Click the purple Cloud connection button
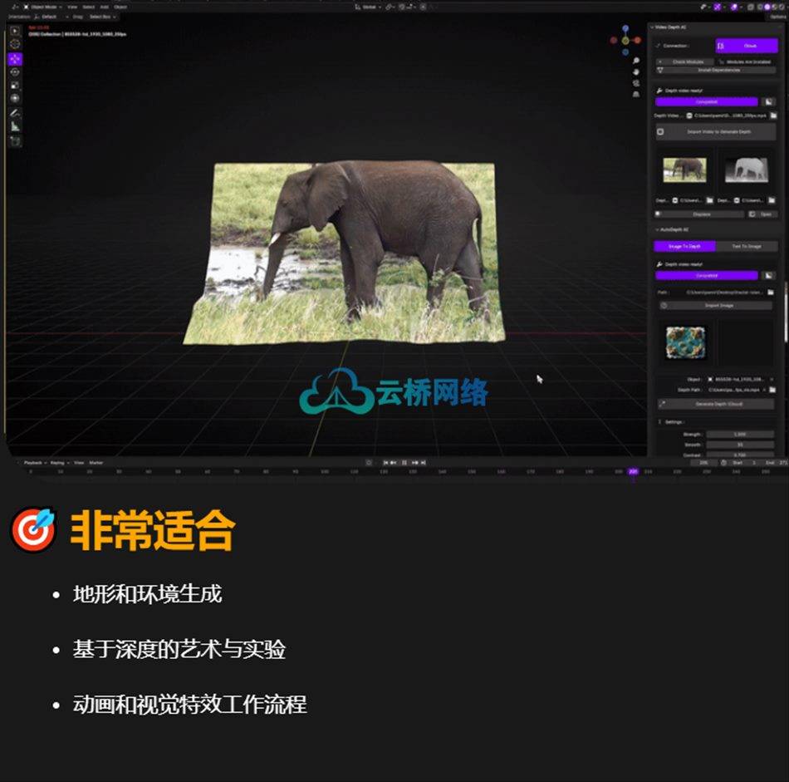Viewport: 789px width, 782px height. pos(747,46)
